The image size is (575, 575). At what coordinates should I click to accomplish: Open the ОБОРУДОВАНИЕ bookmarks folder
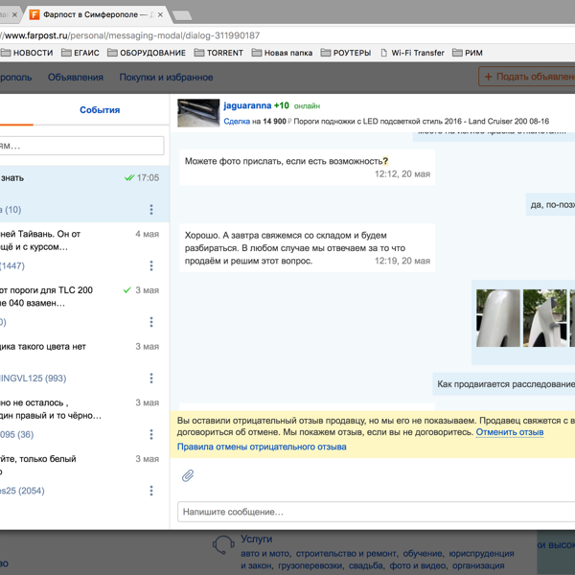(147, 53)
